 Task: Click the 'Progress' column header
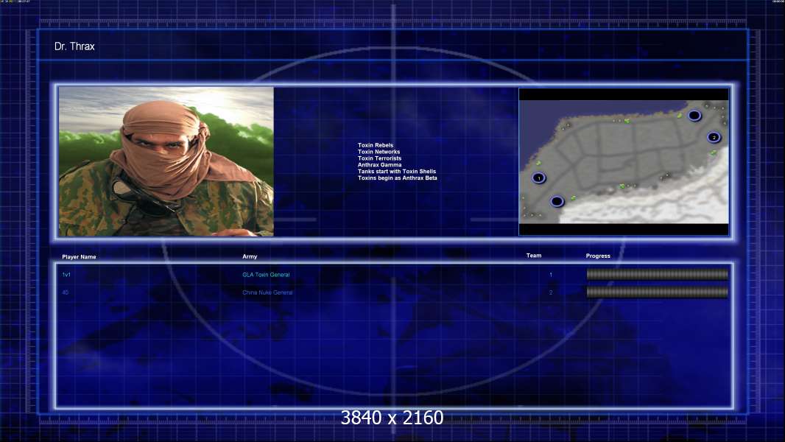tap(598, 256)
